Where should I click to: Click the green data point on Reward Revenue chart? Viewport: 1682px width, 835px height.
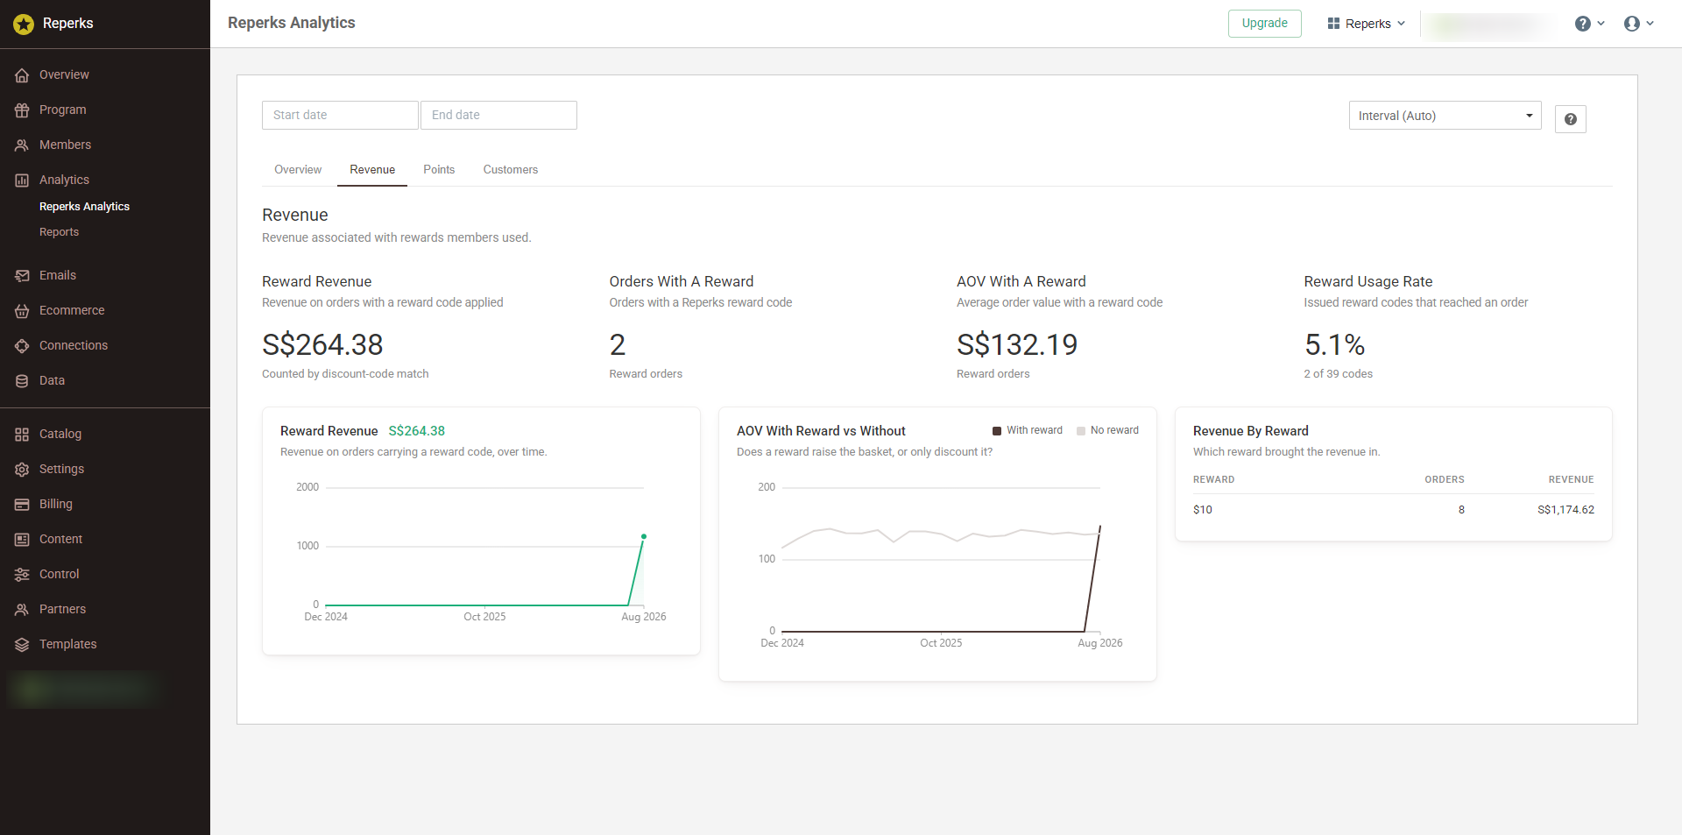pos(644,536)
